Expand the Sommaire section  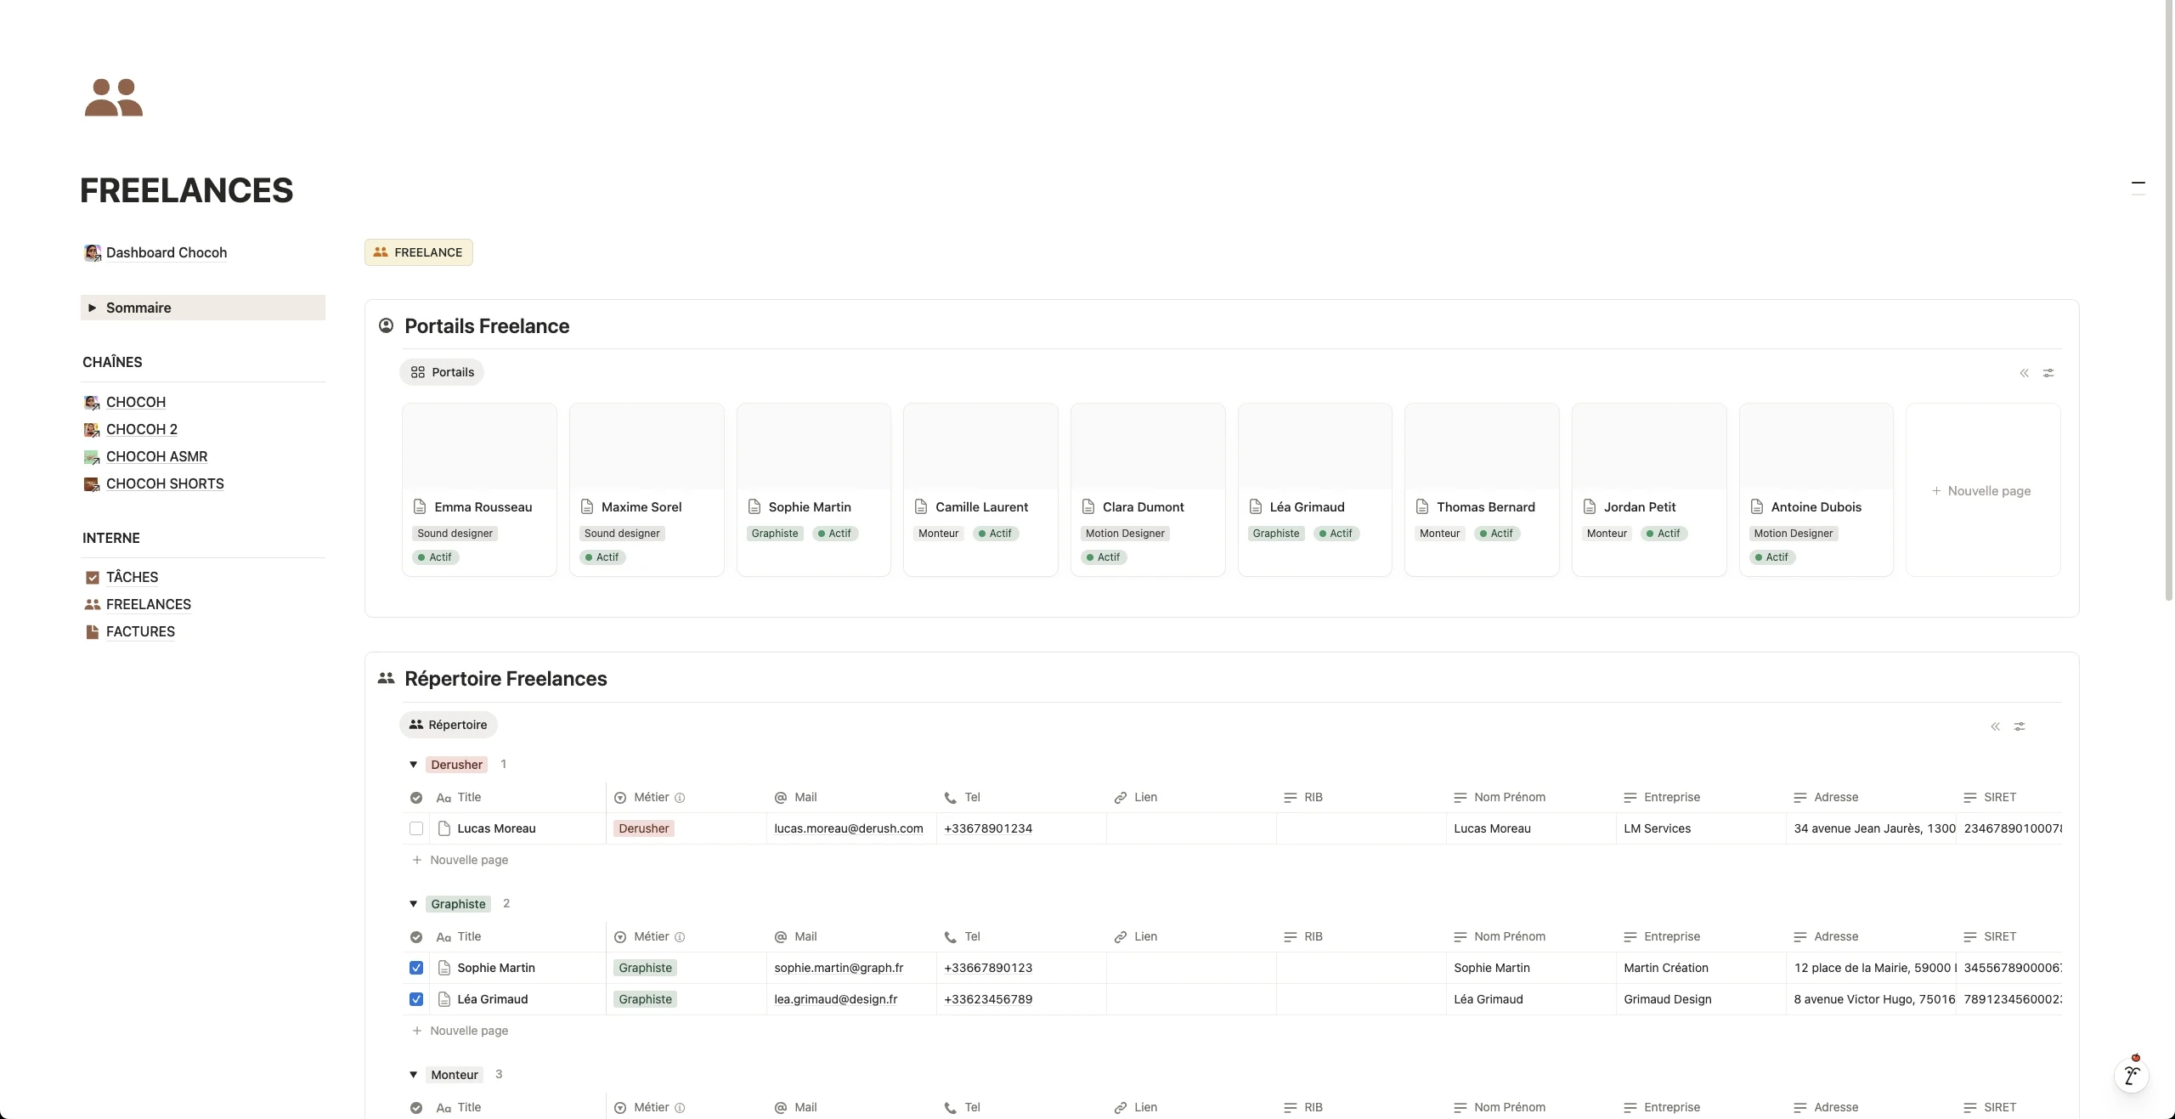point(93,308)
